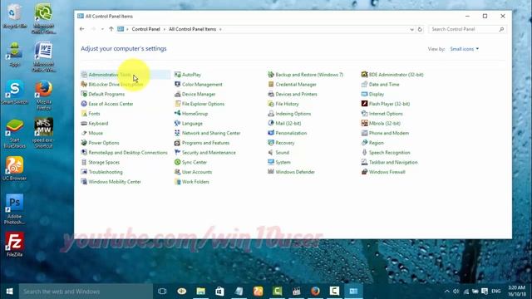The height and width of the screenshot is (299, 532).
Task: Click the Work Folders icon
Action: (x=177, y=182)
